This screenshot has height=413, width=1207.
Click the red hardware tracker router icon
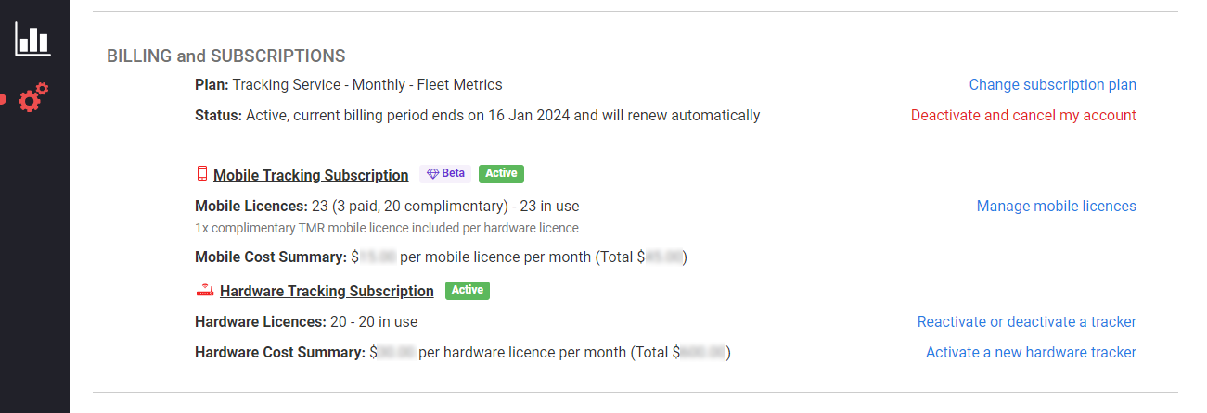205,291
